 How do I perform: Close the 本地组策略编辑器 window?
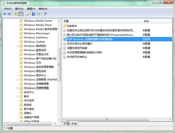pyautogui.click(x=168, y=2)
